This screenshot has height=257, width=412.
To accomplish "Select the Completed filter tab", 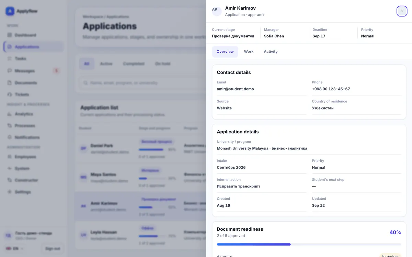I will tap(134, 64).
